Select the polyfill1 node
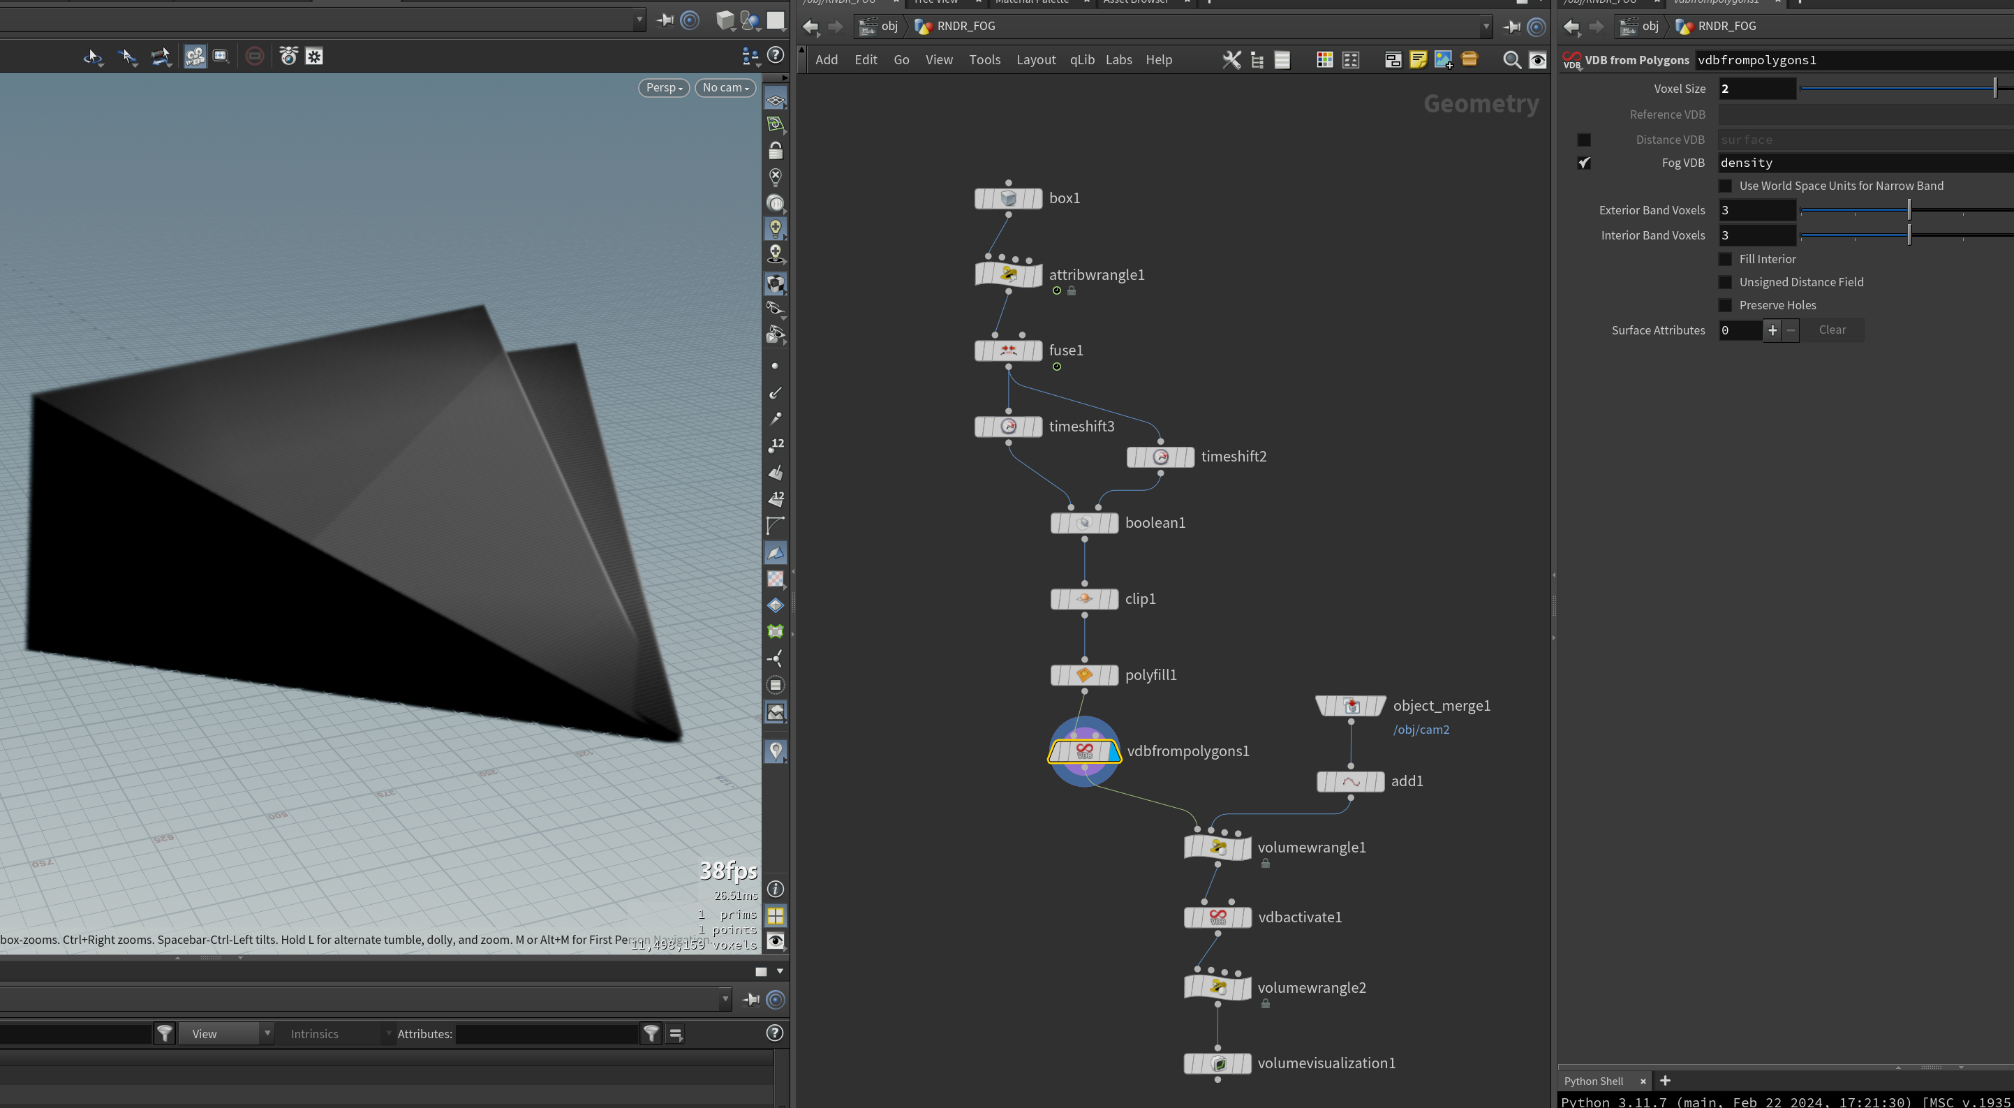The image size is (2014, 1108). [x=1084, y=675]
